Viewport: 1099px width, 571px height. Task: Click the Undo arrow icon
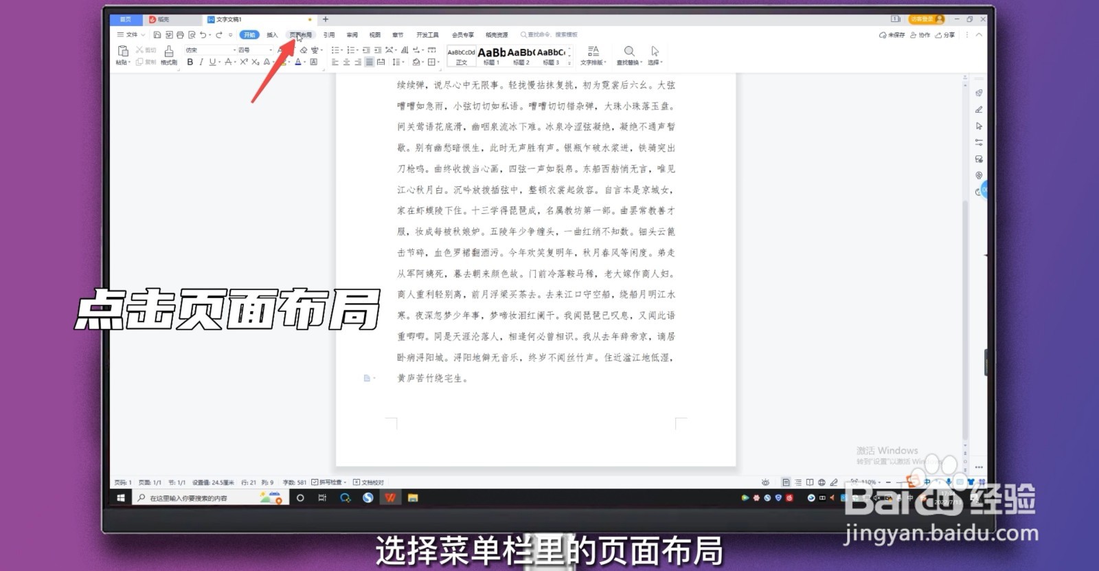[203, 35]
